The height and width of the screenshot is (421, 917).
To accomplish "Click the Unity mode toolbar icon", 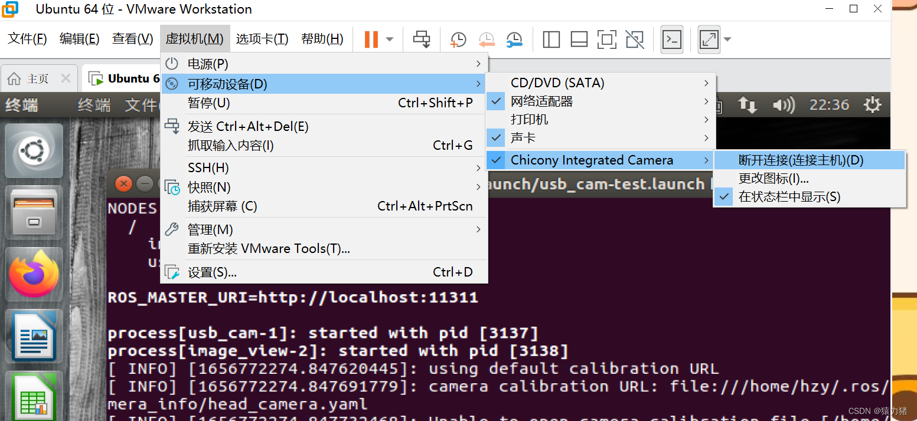I will (635, 40).
